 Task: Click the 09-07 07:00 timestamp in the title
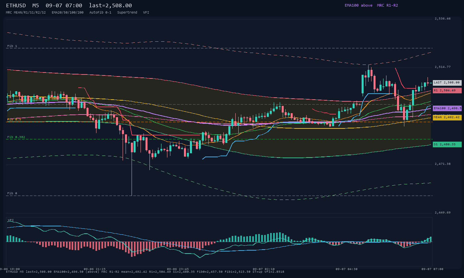click(x=64, y=6)
